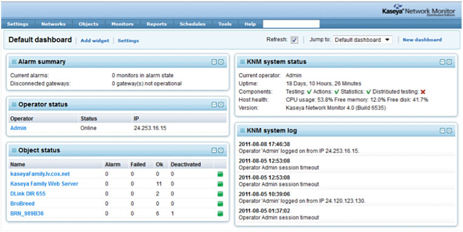Screen dimensions: 463x232
Task: Click the Ok column header
Action: point(160,164)
